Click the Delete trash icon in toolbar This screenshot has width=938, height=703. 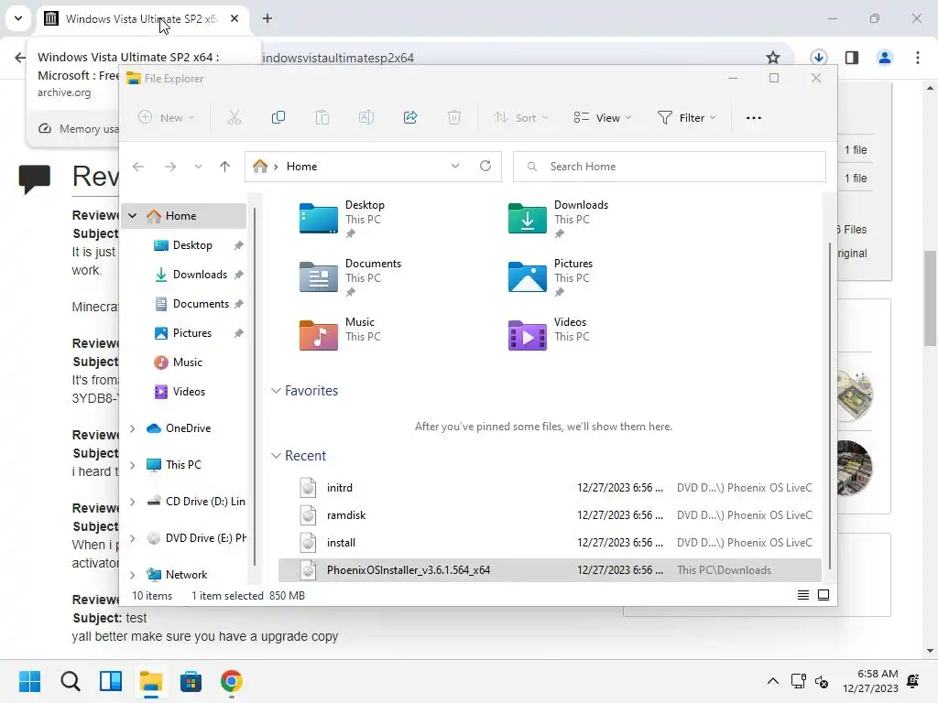pos(454,118)
